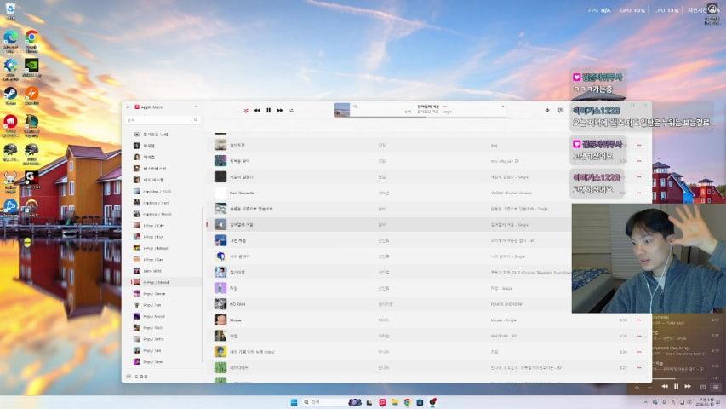This screenshot has width=726, height=409.
Task: Open the lyrics speech bubble icon
Action: [560, 110]
